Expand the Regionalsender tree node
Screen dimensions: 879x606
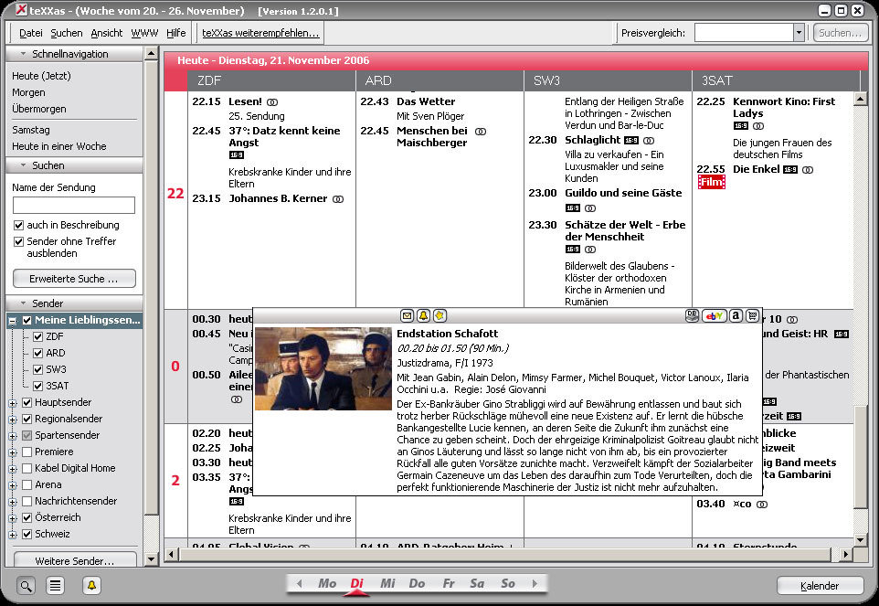pos(12,420)
